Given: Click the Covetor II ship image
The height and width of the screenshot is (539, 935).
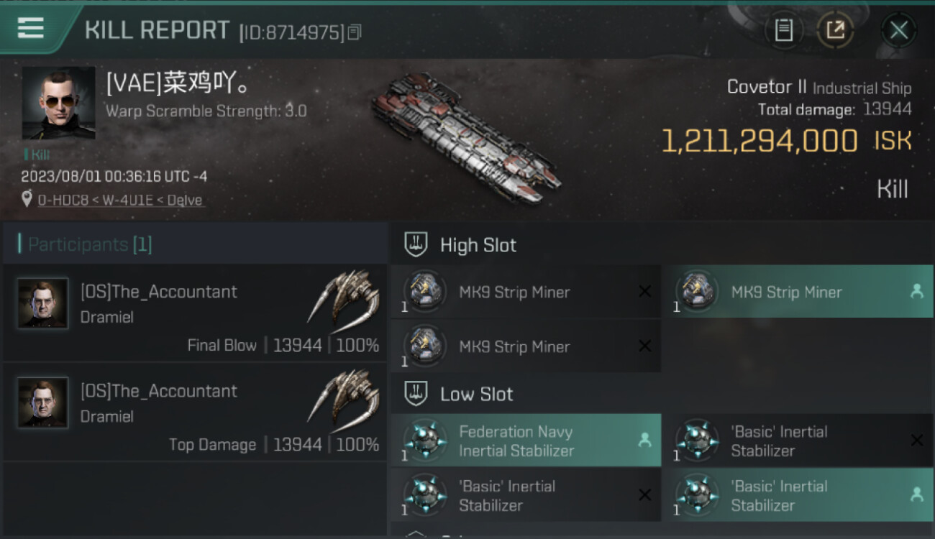Looking at the screenshot, I should click(x=466, y=137).
